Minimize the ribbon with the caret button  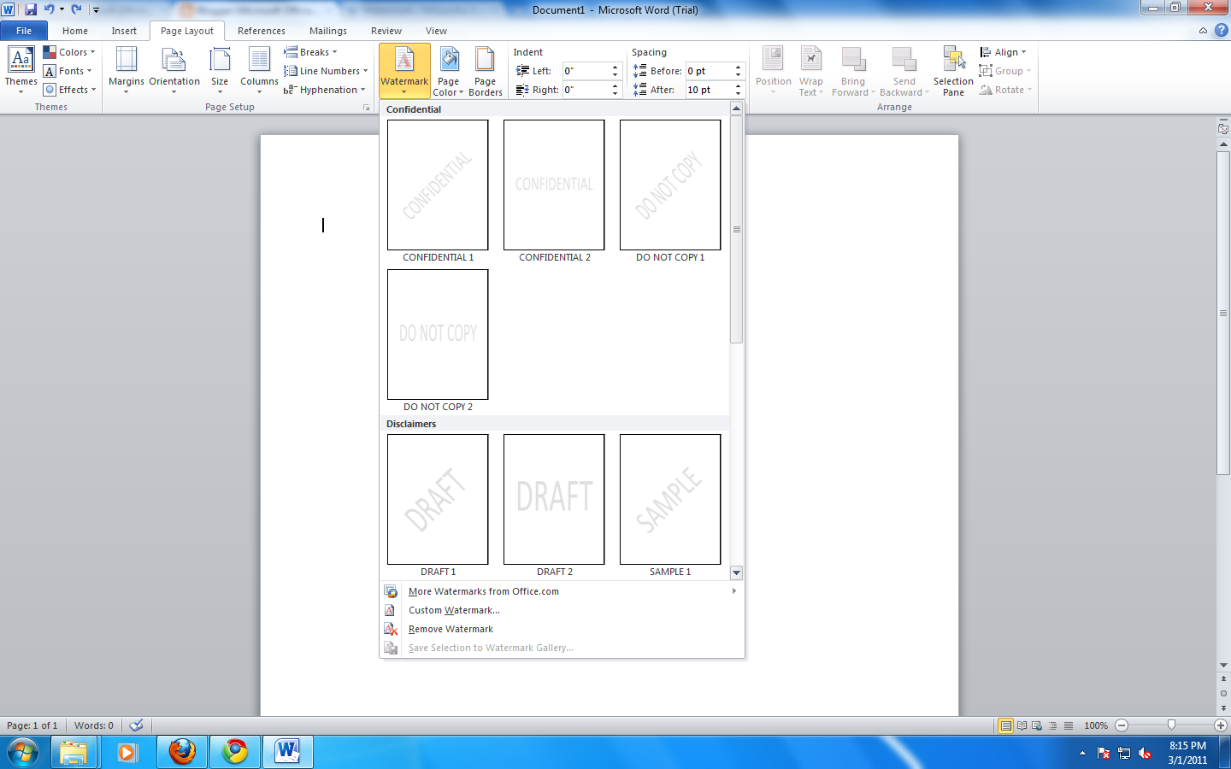(1203, 31)
